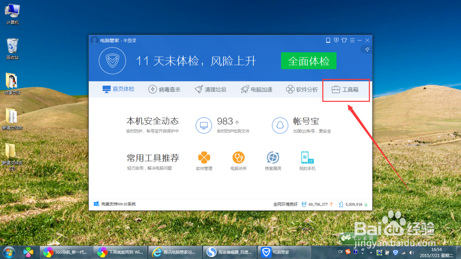Open the Windows Start button

coord(9,252)
